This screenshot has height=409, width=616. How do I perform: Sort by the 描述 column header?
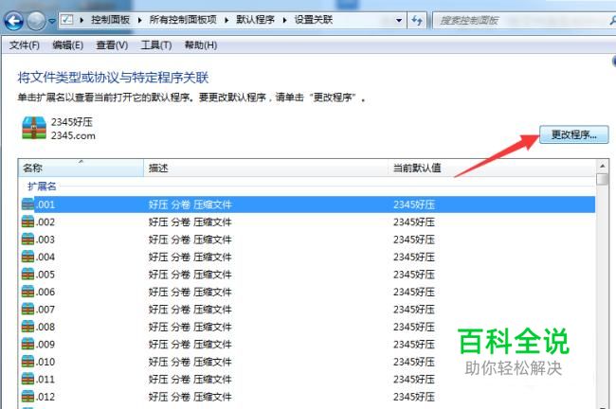click(265, 168)
